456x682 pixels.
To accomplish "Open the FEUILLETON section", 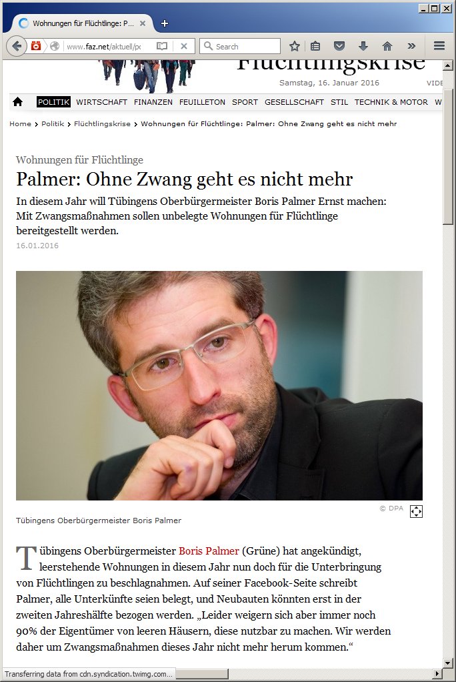I will coord(202,102).
